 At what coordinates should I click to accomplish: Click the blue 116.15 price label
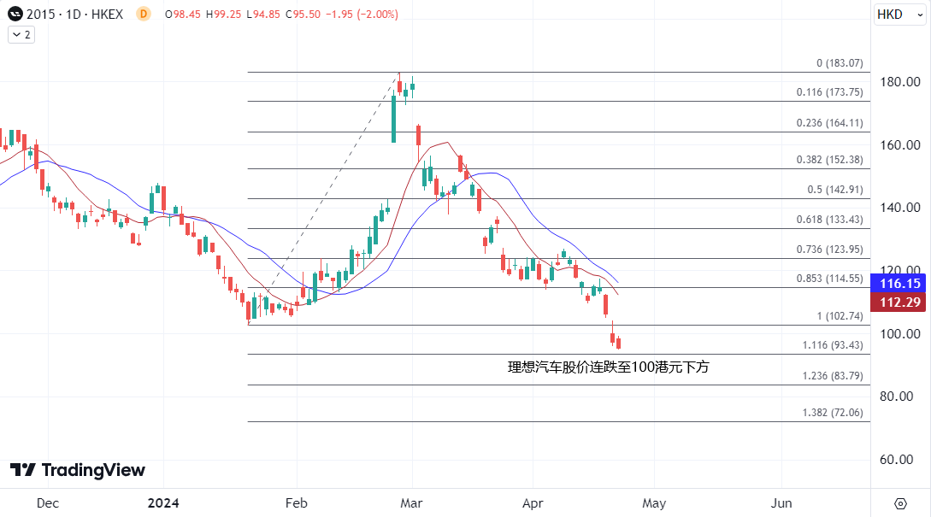pos(898,284)
